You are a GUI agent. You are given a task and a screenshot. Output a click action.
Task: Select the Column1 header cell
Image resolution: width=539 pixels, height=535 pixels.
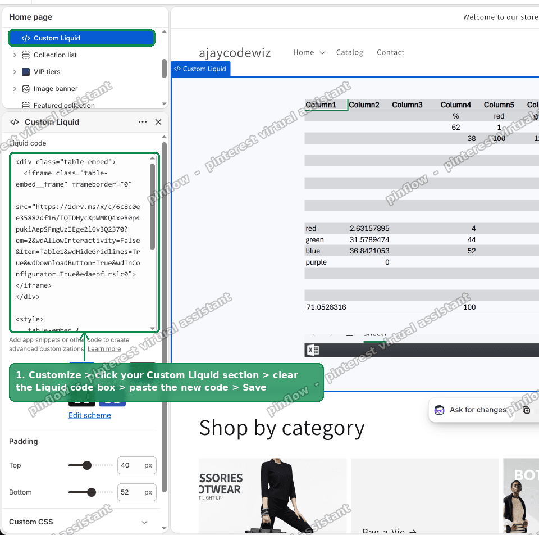326,105
